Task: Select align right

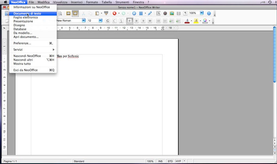Action: pos(143,21)
